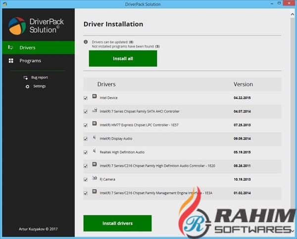Uncheck the High Definition Audio Controller 1E20 driver
Viewport: 297px width, 239px height.
coord(86,166)
